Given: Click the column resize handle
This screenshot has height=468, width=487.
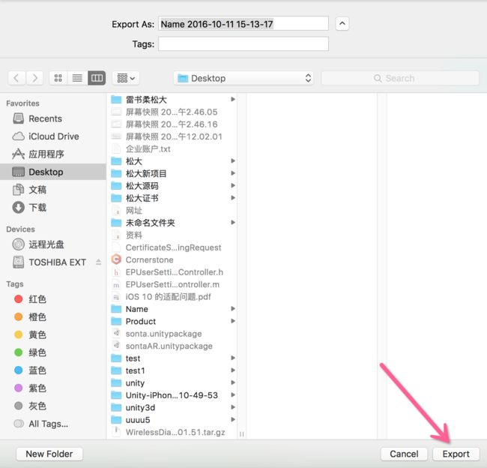Looking at the screenshot, I should tap(242, 433).
